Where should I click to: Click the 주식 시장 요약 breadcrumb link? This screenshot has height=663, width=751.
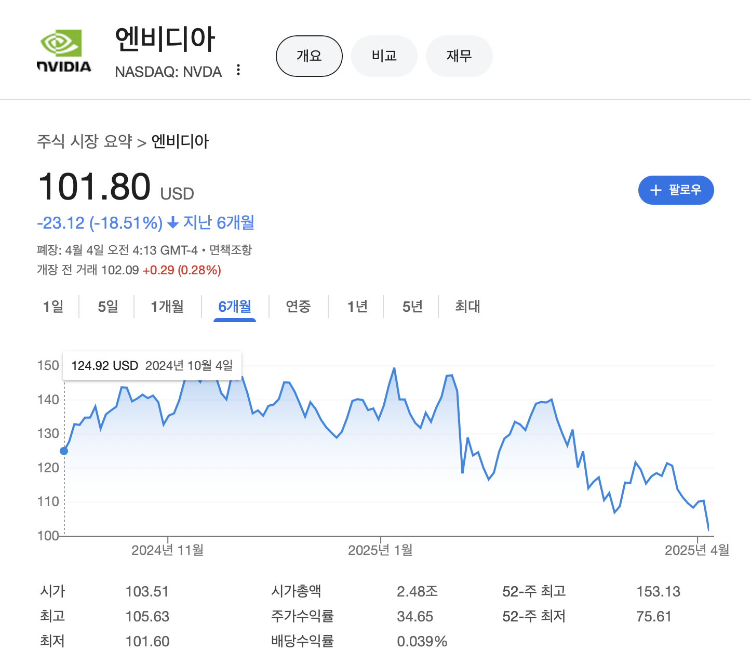(x=85, y=141)
